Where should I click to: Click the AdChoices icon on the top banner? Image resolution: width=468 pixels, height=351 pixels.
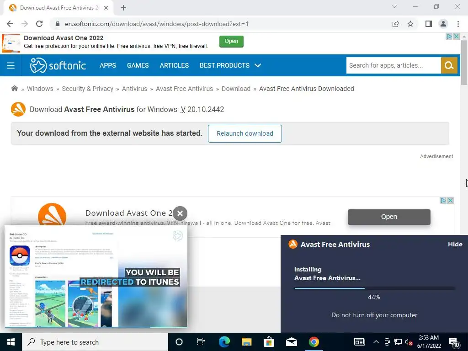pos(449,37)
